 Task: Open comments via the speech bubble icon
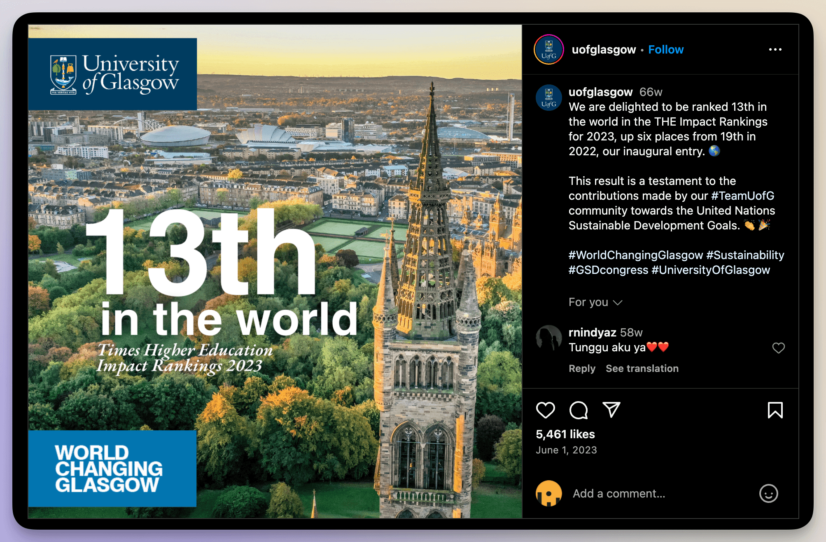pos(579,410)
